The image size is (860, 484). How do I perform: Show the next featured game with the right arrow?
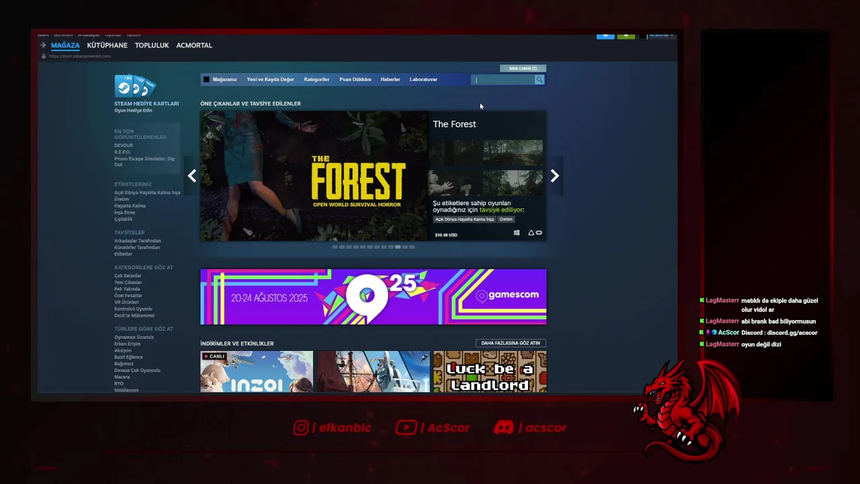pos(554,176)
